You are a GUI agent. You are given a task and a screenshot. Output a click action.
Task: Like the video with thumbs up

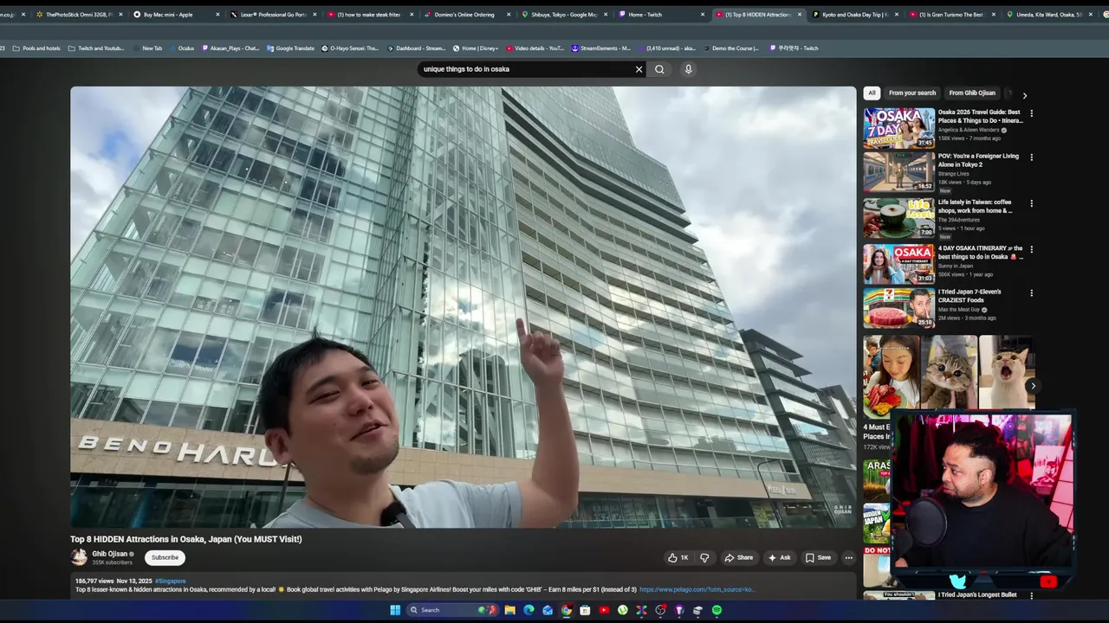tap(678, 558)
